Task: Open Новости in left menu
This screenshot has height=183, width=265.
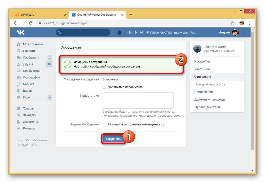Action: 29,51
